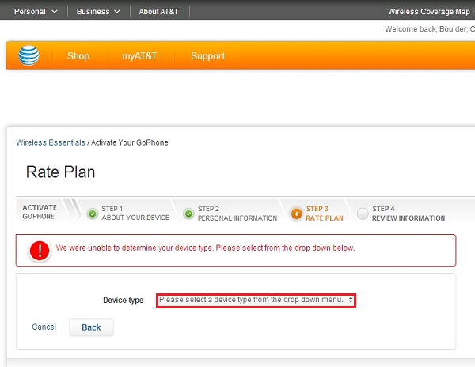The width and height of the screenshot is (475, 367).
Task: Open Wireless Coverage Map link
Action: click(x=428, y=12)
